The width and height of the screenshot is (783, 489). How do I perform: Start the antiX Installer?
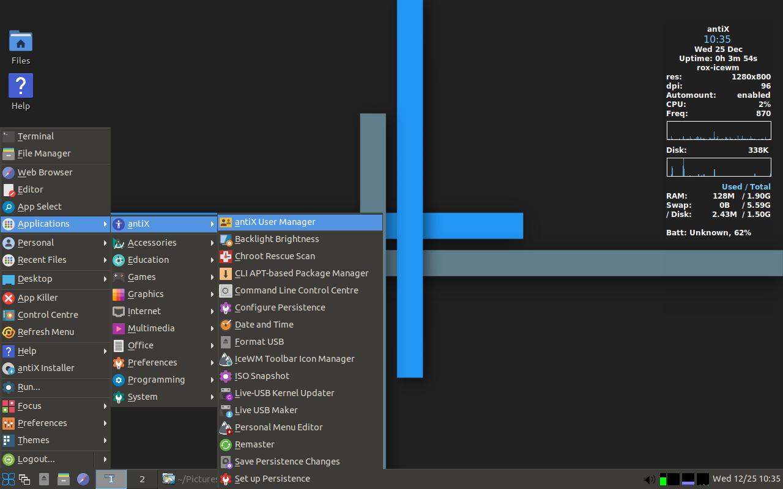pyautogui.click(x=56, y=368)
